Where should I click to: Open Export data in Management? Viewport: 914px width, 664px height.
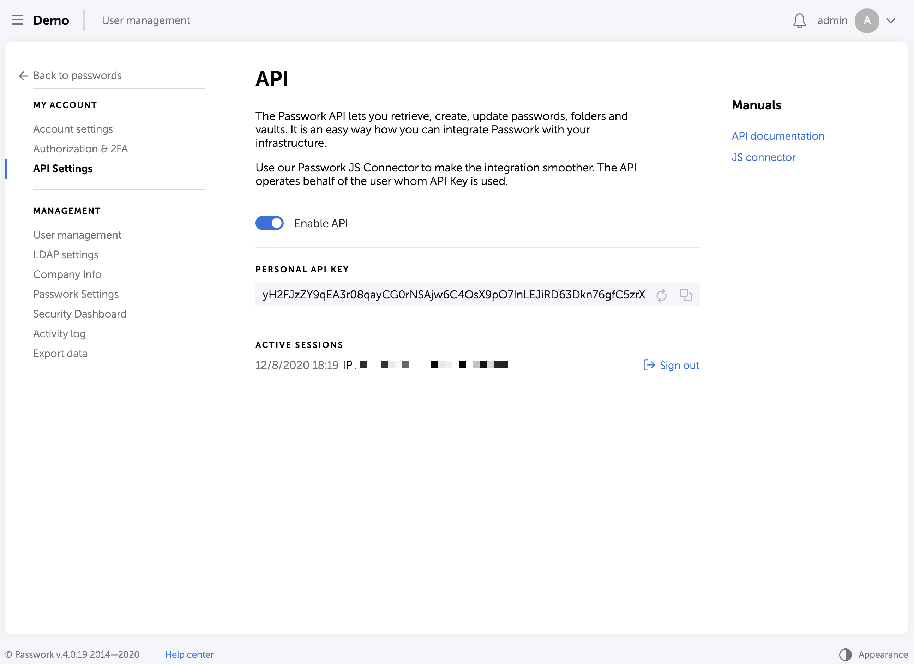[60, 354]
